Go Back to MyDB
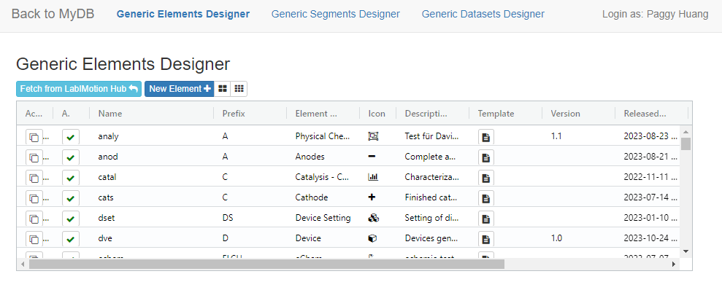Screen dimensions: 722x290 coord(53,14)
